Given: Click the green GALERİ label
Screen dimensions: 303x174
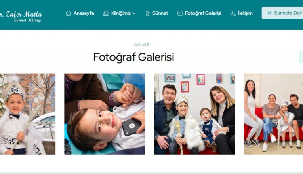Looking at the screenshot, I should coord(141,45).
